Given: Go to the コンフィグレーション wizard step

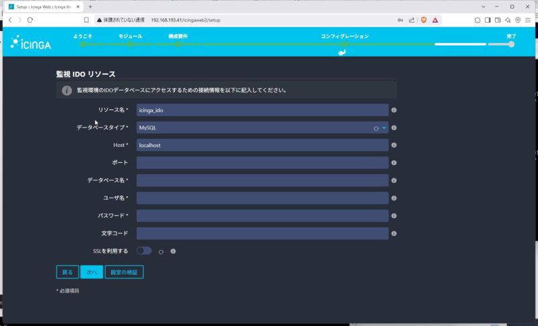Looking at the screenshot, I should tap(345, 36).
